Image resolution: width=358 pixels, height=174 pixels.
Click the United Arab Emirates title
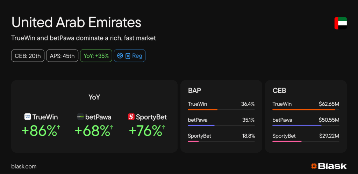point(77,23)
